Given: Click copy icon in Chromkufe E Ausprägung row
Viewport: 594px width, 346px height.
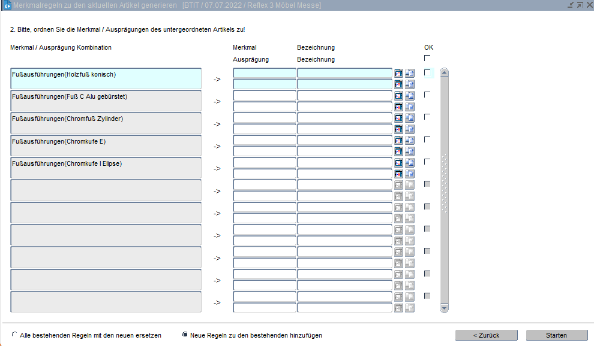Looking at the screenshot, I should click(x=410, y=151).
